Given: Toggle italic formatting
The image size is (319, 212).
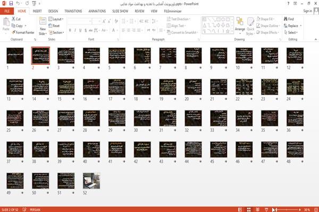Looking at the screenshot, I should [x=75, y=30].
